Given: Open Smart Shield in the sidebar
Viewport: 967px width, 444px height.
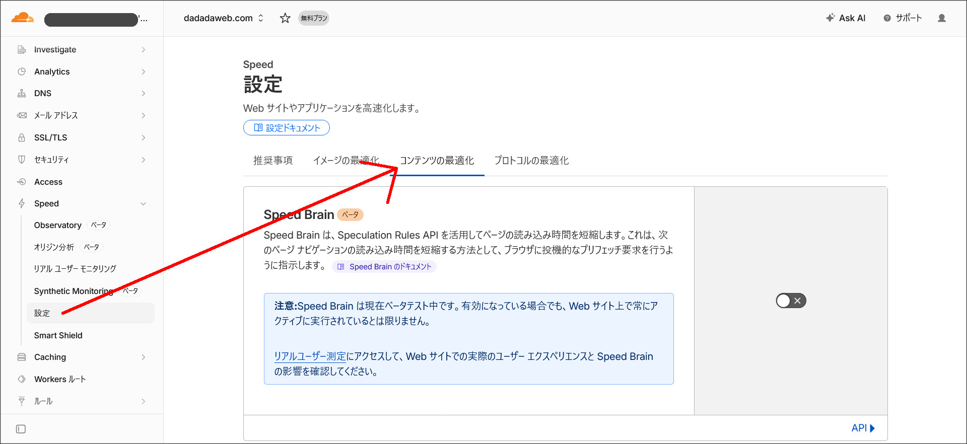Looking at the screenshot, I should pyautogui.click(x=58, y=335).
